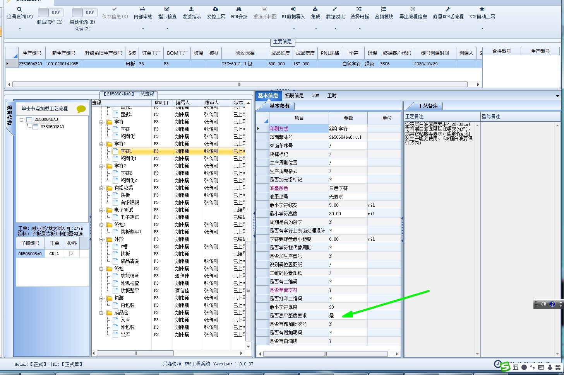The height and width of the screenshot is (375, 564).
Task: Collapse the 包装 folder in the flow tree
Action: click(101, 298)
